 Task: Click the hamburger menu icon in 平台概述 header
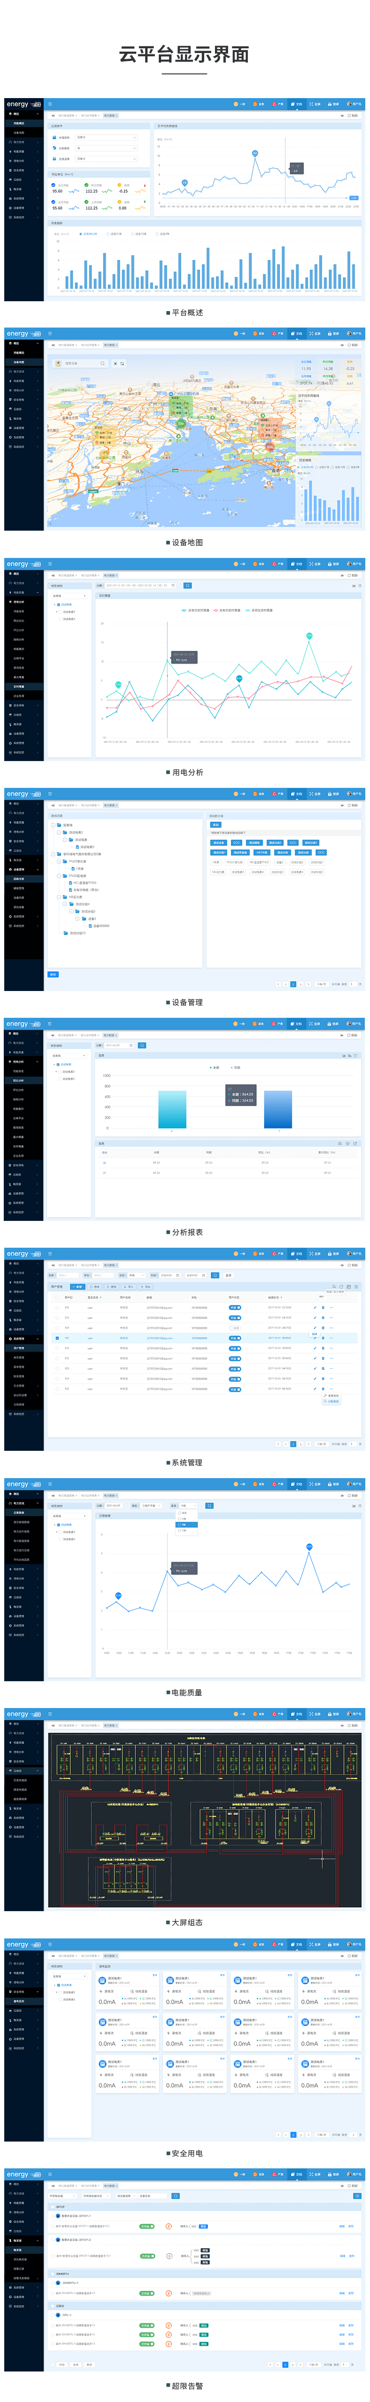[x=50, y=104]
